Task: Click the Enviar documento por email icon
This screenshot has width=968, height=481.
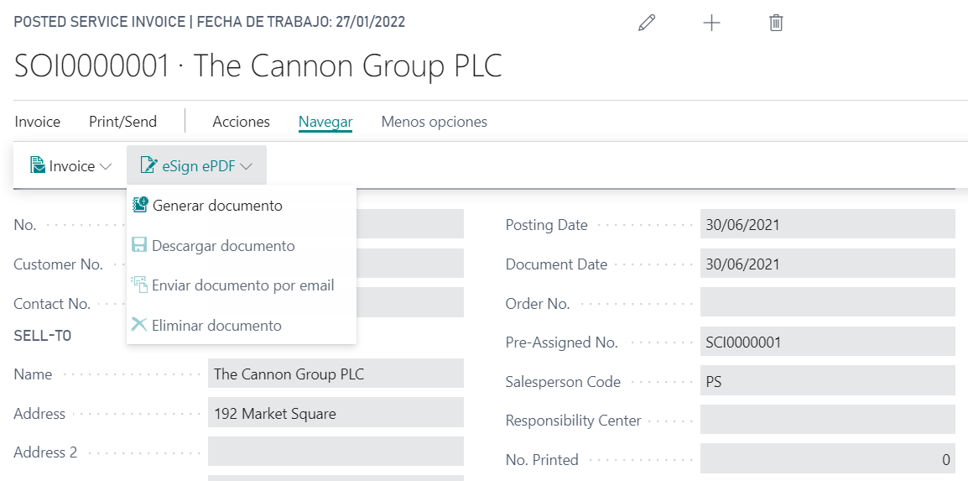Action: point(139,285)
